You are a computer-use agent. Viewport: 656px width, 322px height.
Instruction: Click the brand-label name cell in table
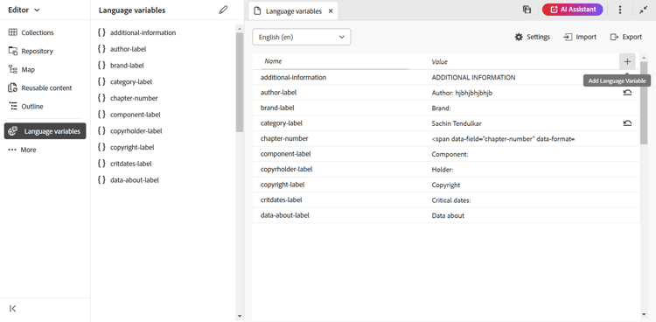[x=277, y=108]
